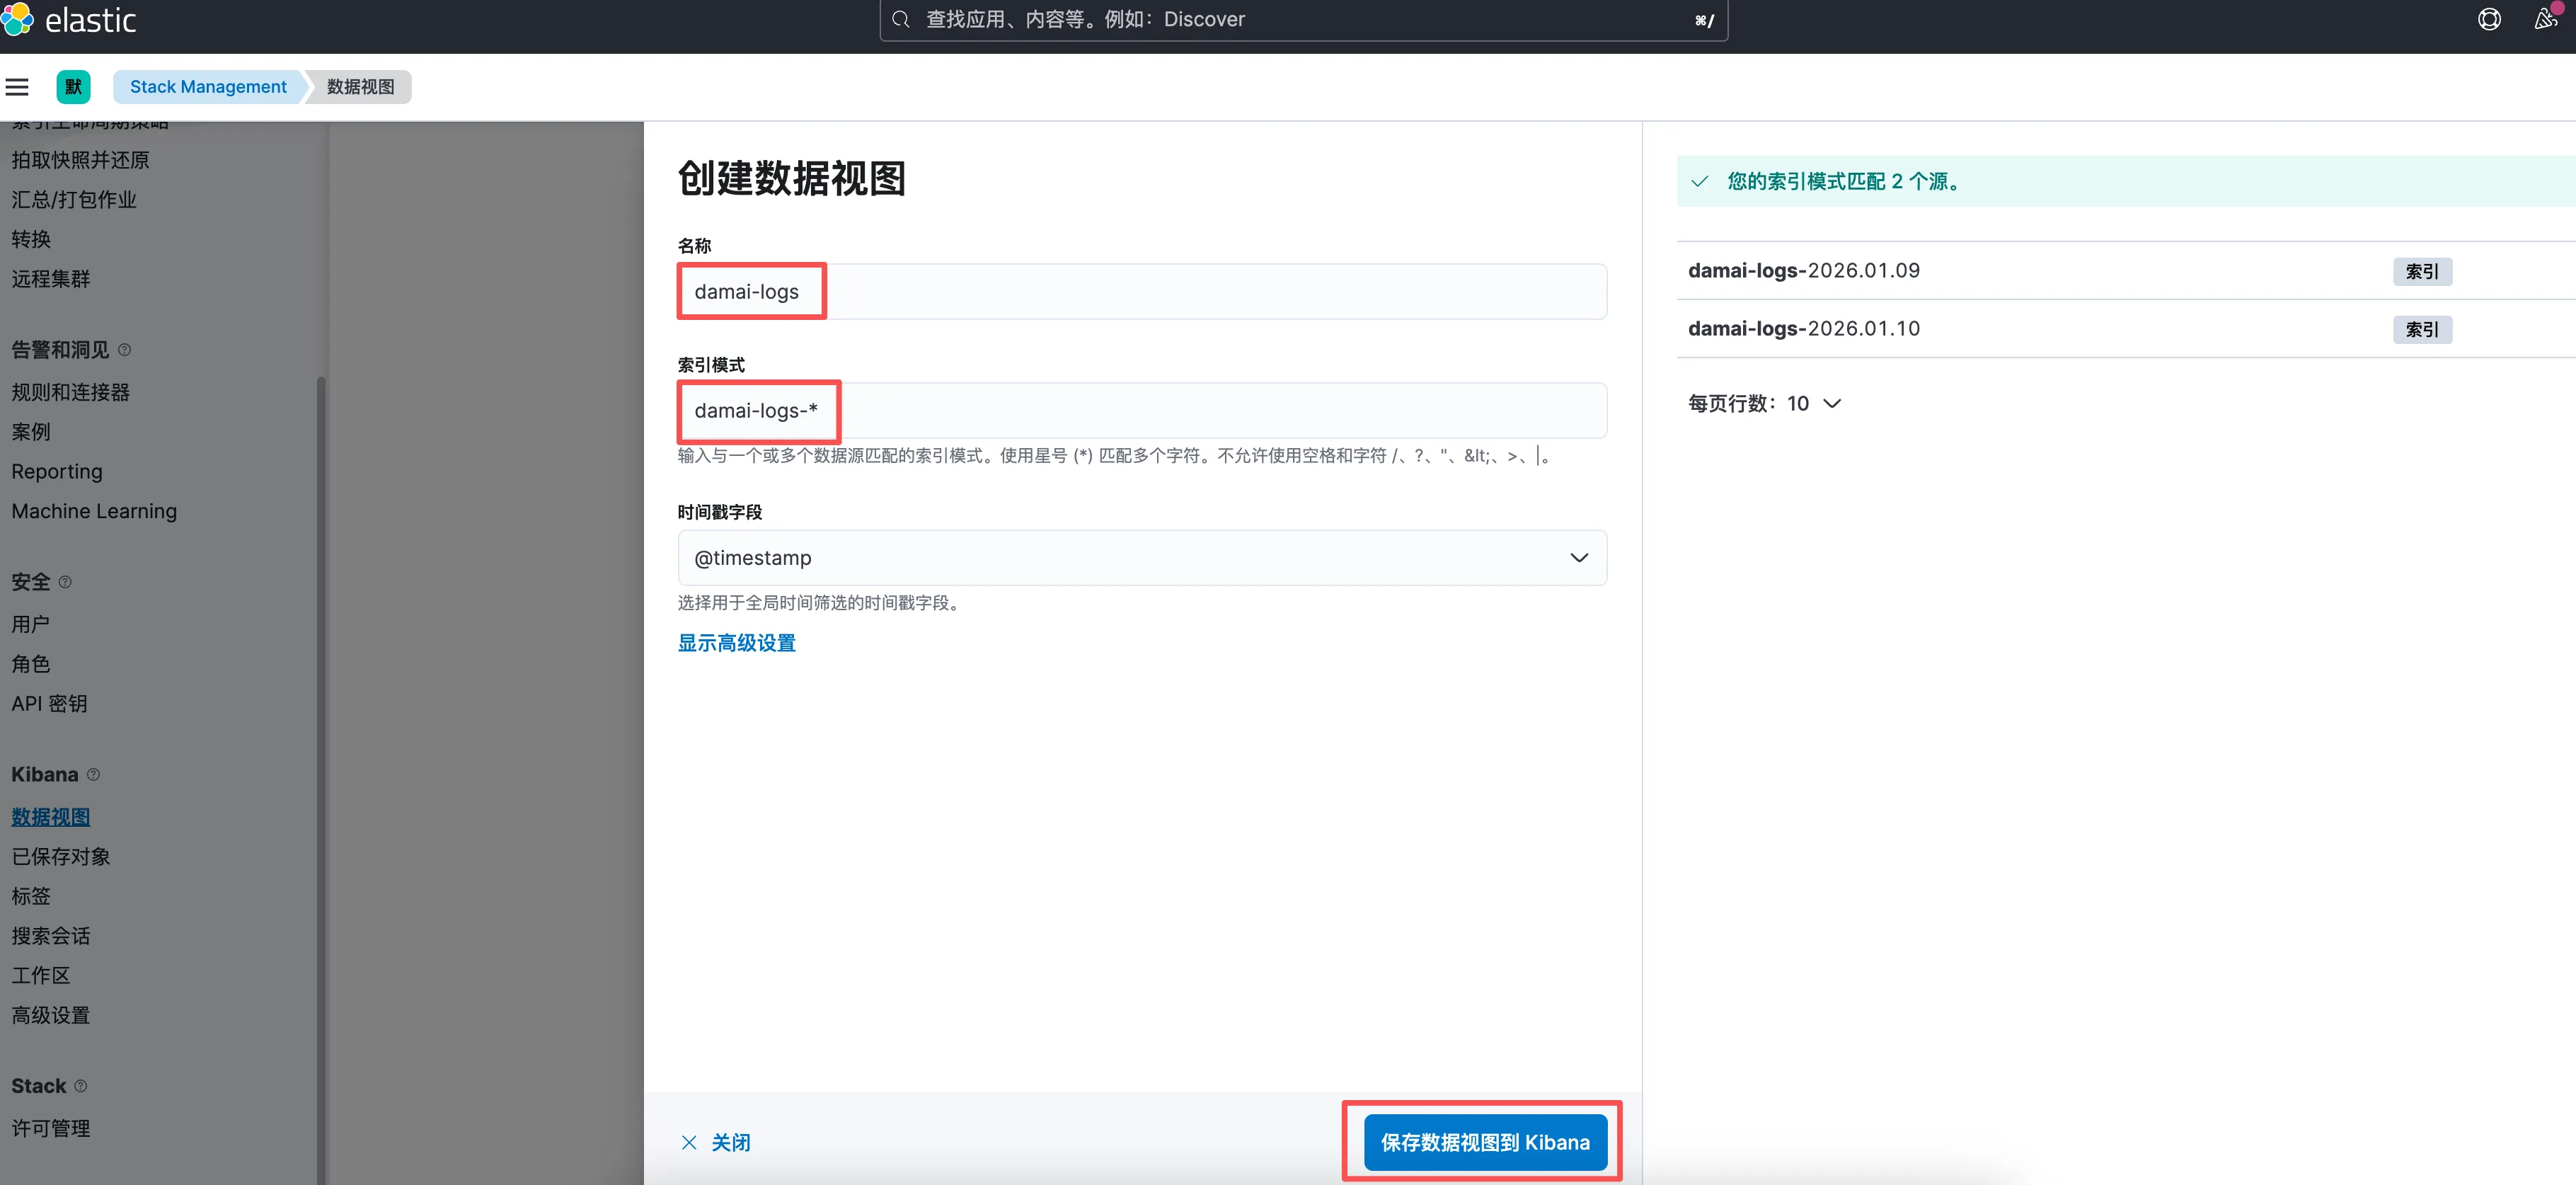Expand the rows-per-page 10 dropdown
The height and width of the screenshot is (1185, 2576).
click(1812, 404)
